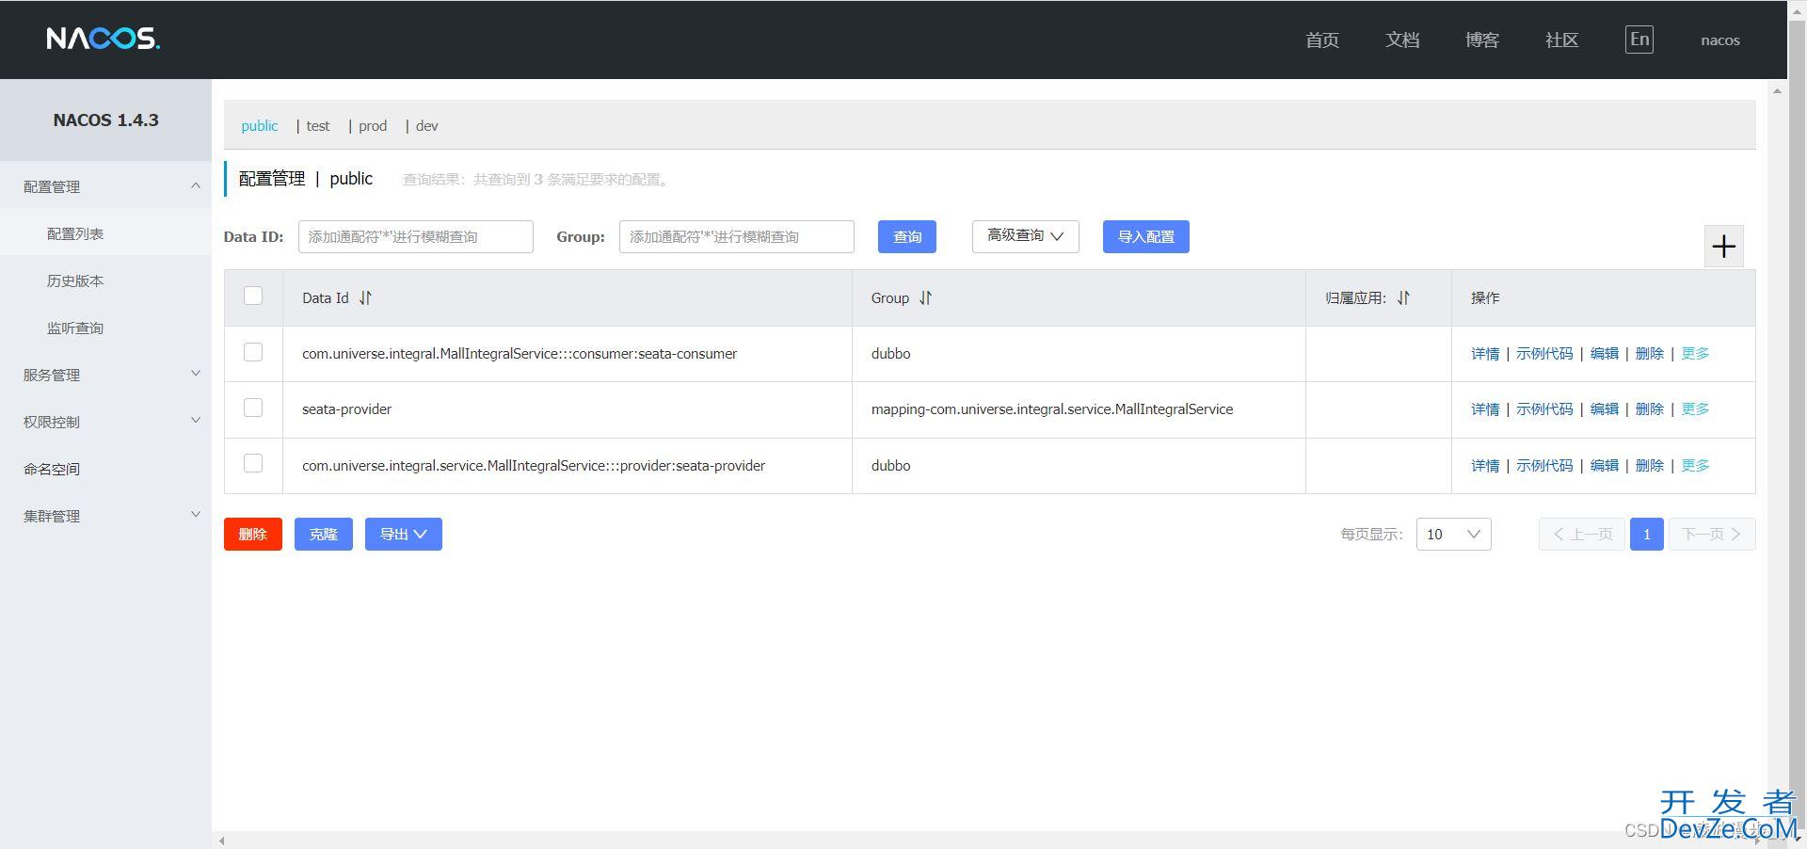The width and height of the screenshot is (1807, 849).
Task: Go to 文档 in top navigation
Action: coord(1402,40)
